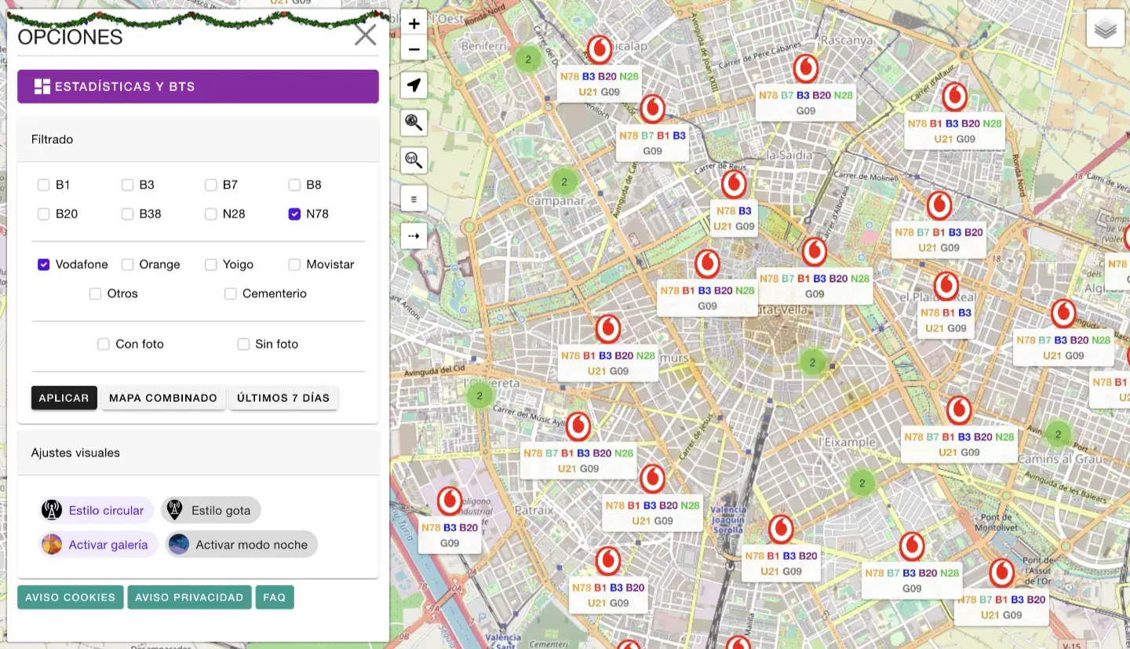This screenshot has height=649, width=1130.
Task: Click the cluster marker near Campanar
Action: point(564,182)
